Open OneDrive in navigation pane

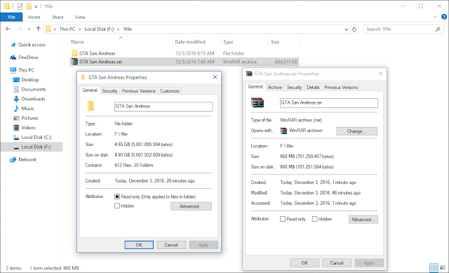point(28,58)
